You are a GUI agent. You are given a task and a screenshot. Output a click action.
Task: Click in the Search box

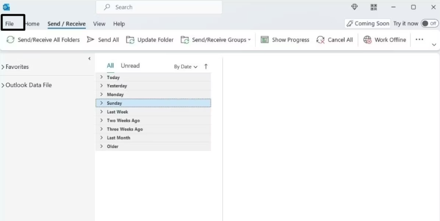coord(159,7)
